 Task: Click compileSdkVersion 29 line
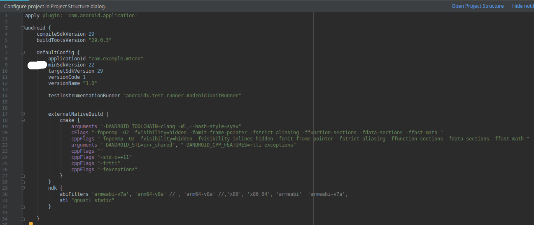click(x=65, y=34)
